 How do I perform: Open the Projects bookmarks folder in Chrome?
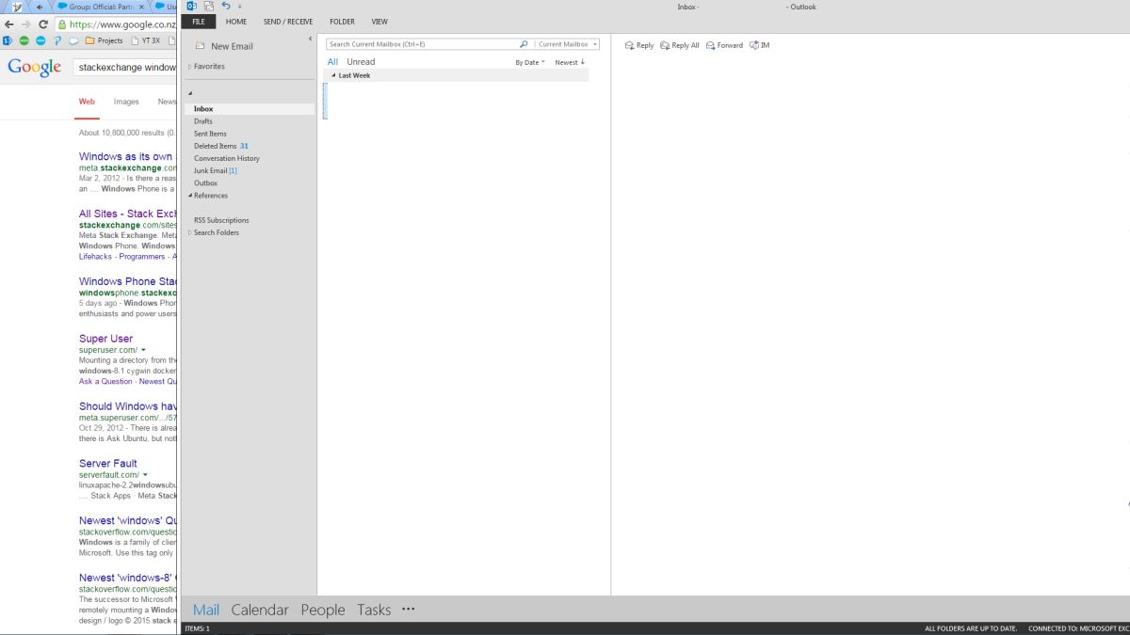coord(105,40)
